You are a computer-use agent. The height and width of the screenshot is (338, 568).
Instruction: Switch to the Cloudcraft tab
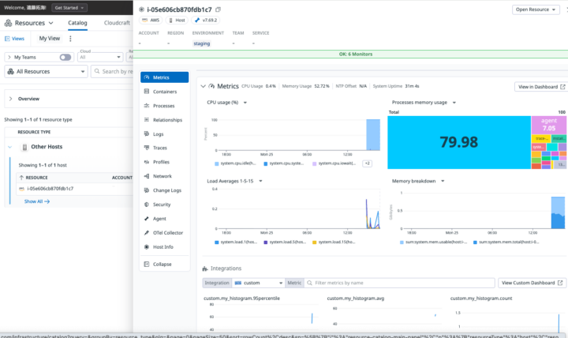117,23
